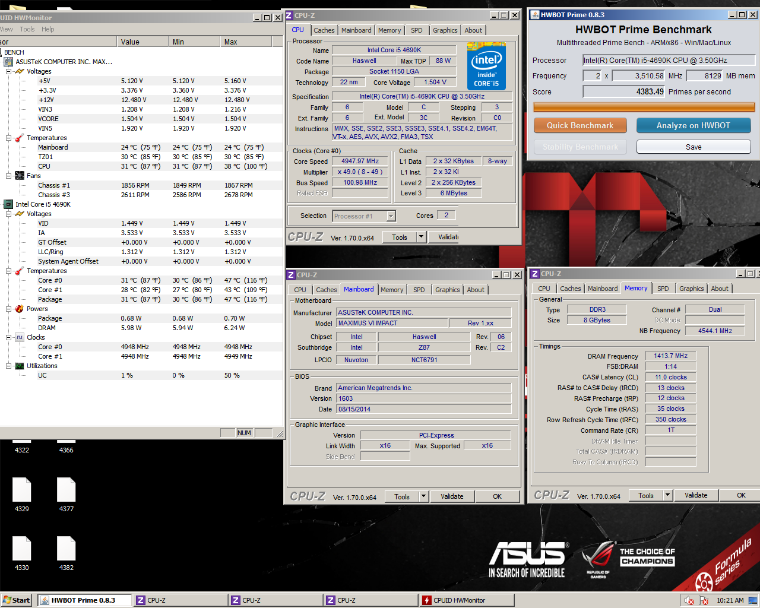Screen dimensions: 760x608
Task: Open the Windows Start menu
Action: (16, 600)
